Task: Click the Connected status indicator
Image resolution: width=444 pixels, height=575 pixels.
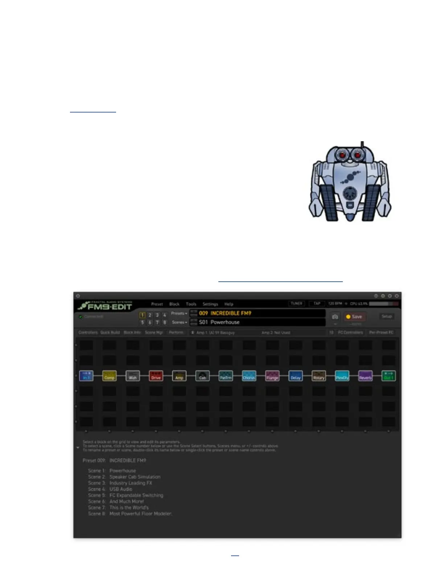Action: pos(91,317)
